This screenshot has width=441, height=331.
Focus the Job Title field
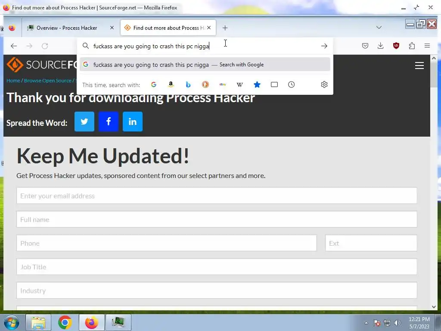point(217,266)
